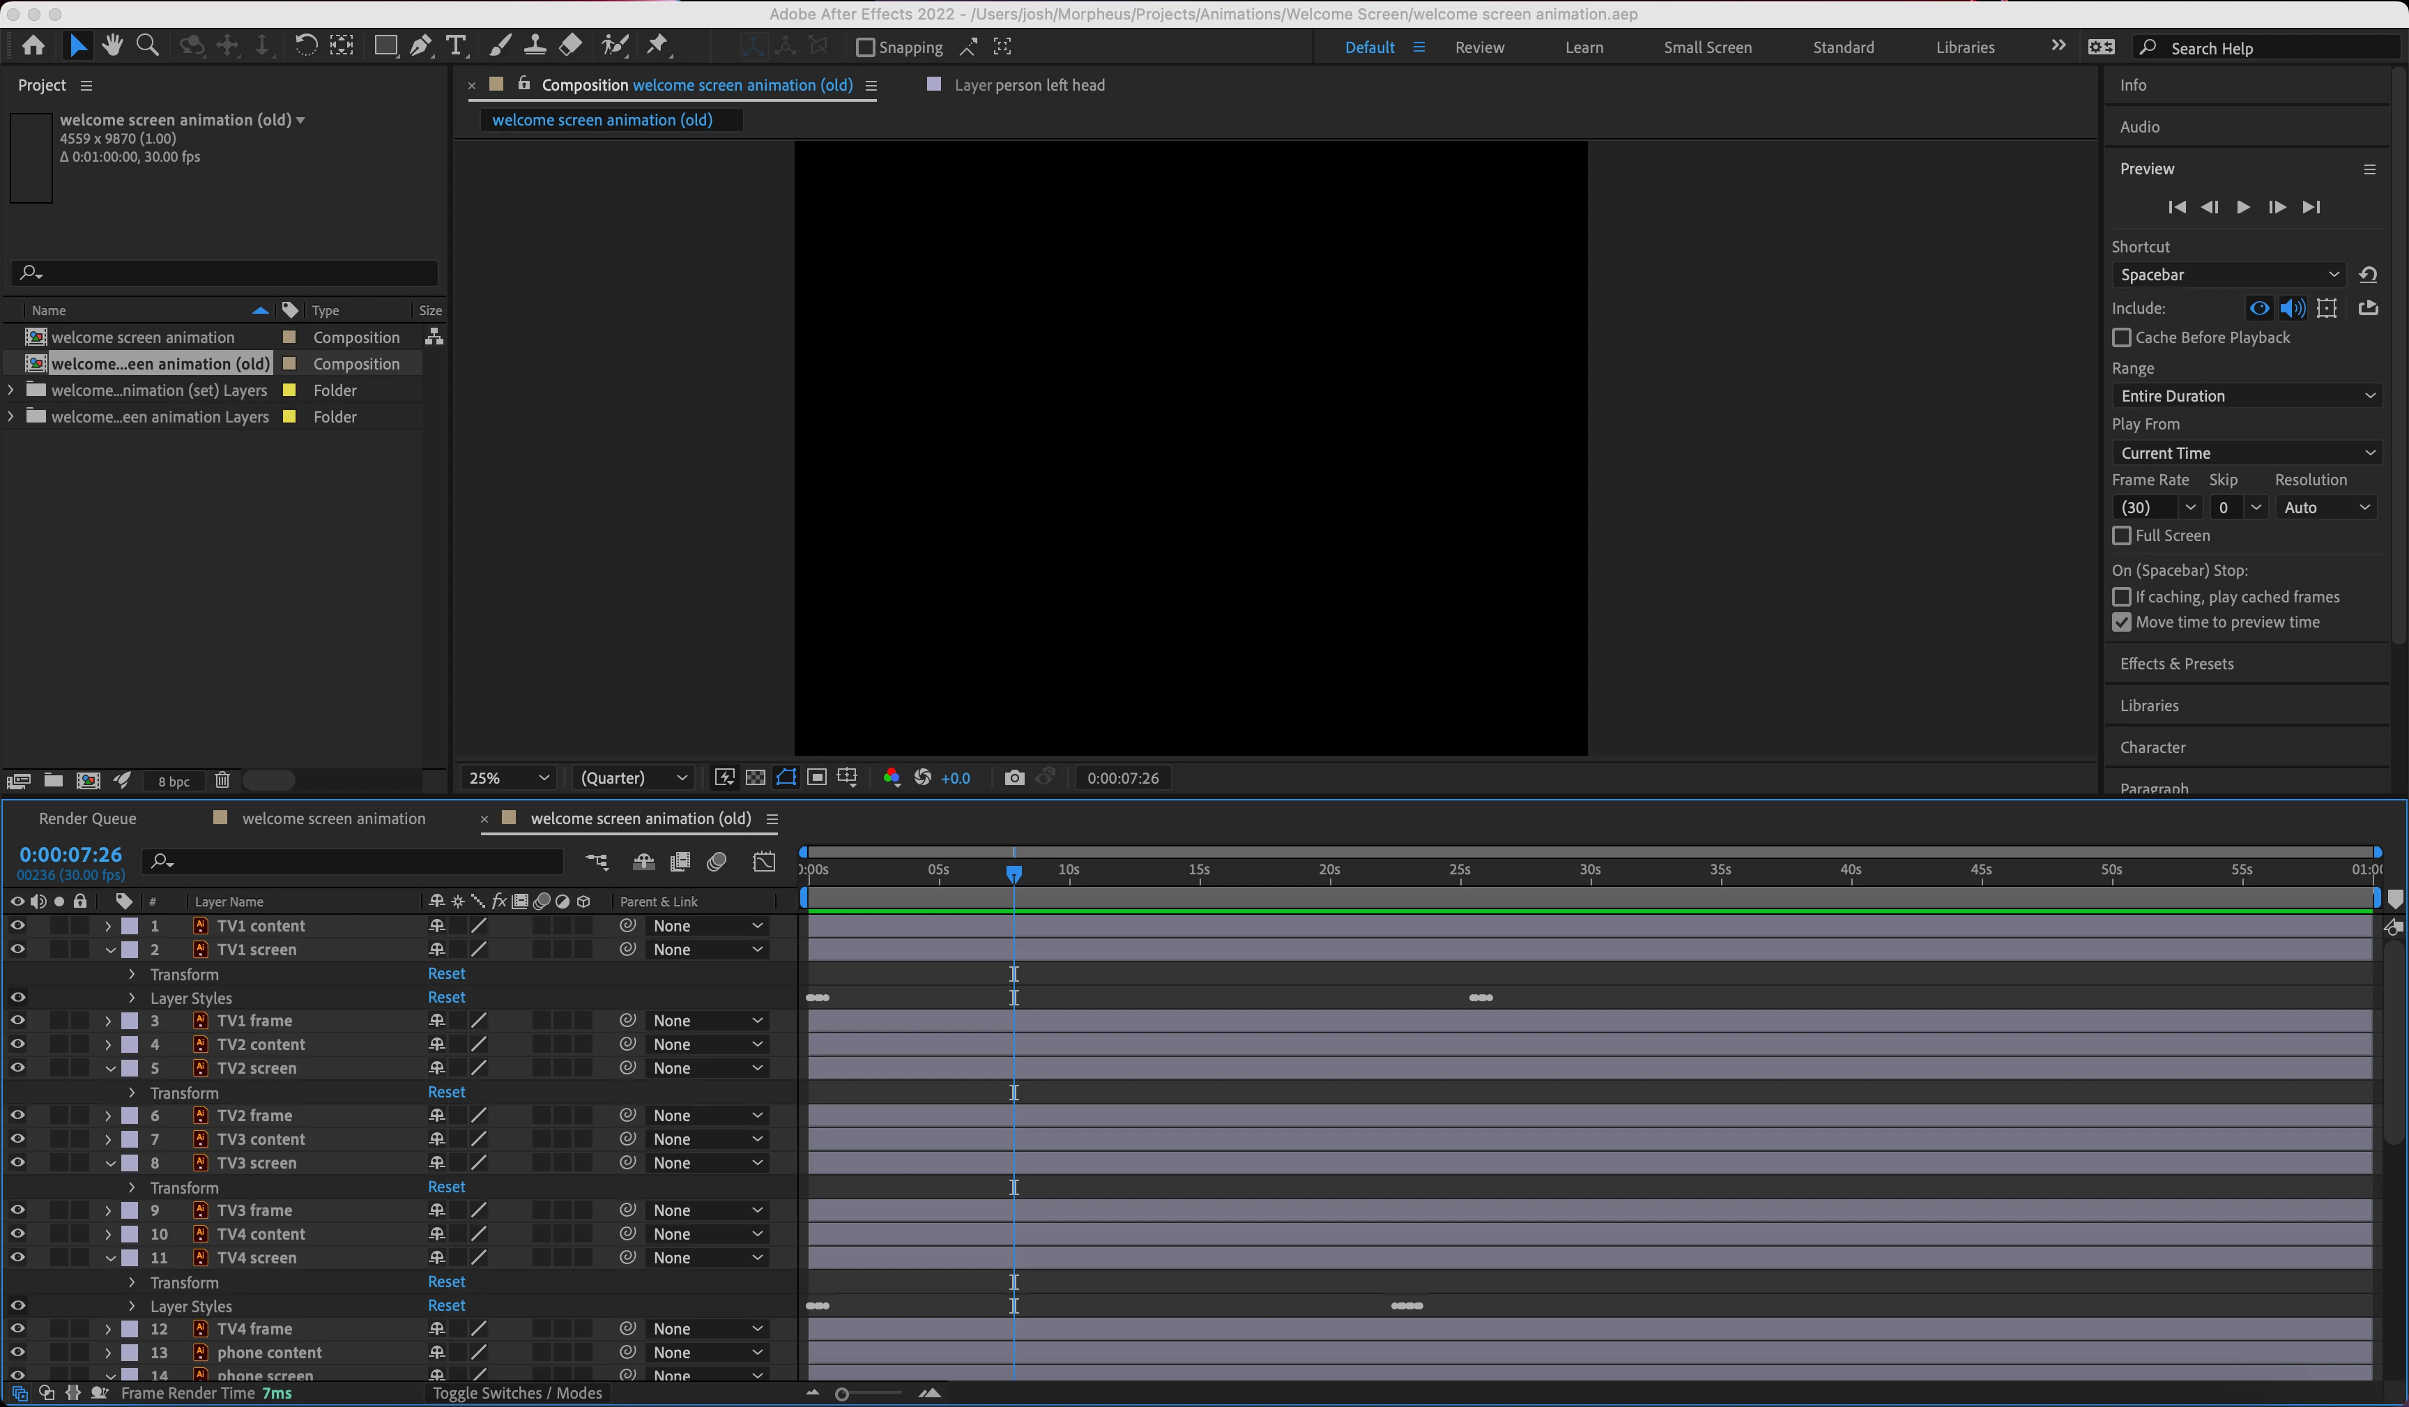Screen dimensions: 2409x1407
Task: Click Reset for the TV2 screen Transform
Action: pyautogui.click(x=446, y=1093)
